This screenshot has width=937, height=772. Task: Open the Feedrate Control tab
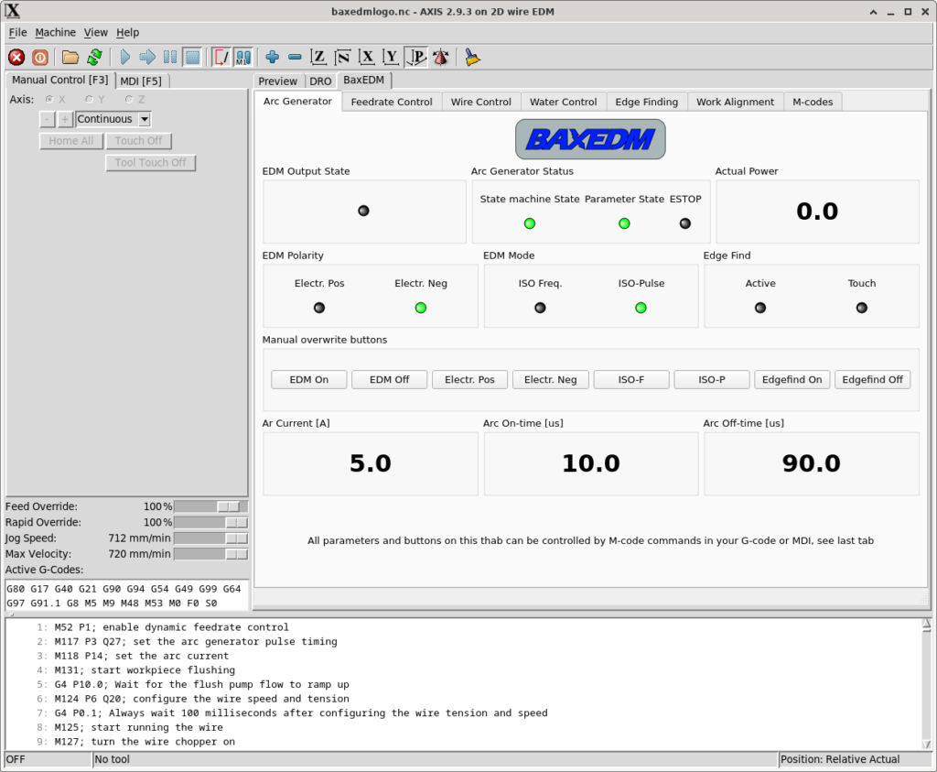click(x=392, y=102)
